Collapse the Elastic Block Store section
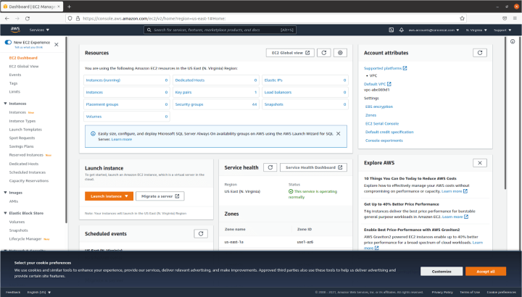The width and height of the screenshot is (522, 297). 5,213
